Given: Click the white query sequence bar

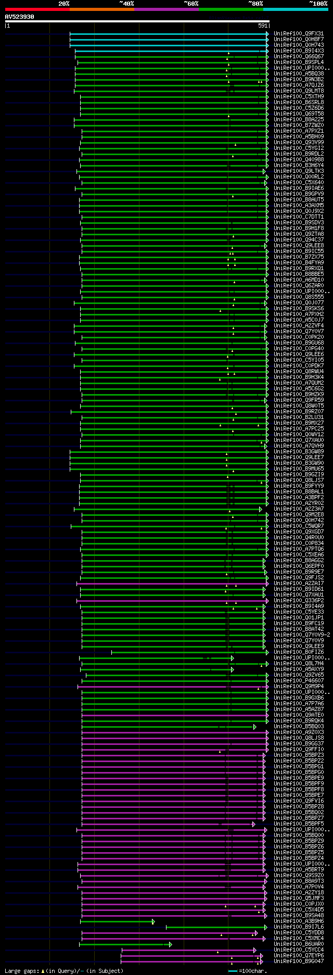Looking at the screenshot, I should 137,21.
